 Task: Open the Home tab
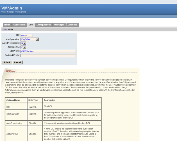(7, 25)
